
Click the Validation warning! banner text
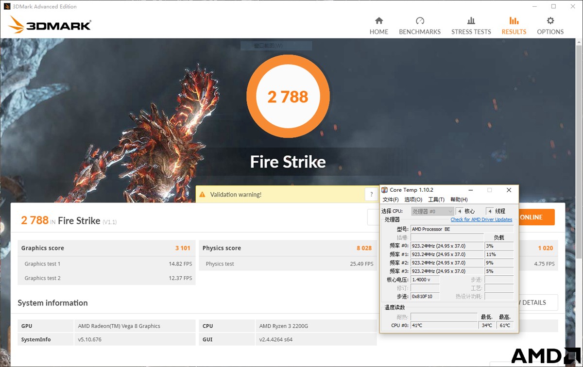(x=236, y=195)
